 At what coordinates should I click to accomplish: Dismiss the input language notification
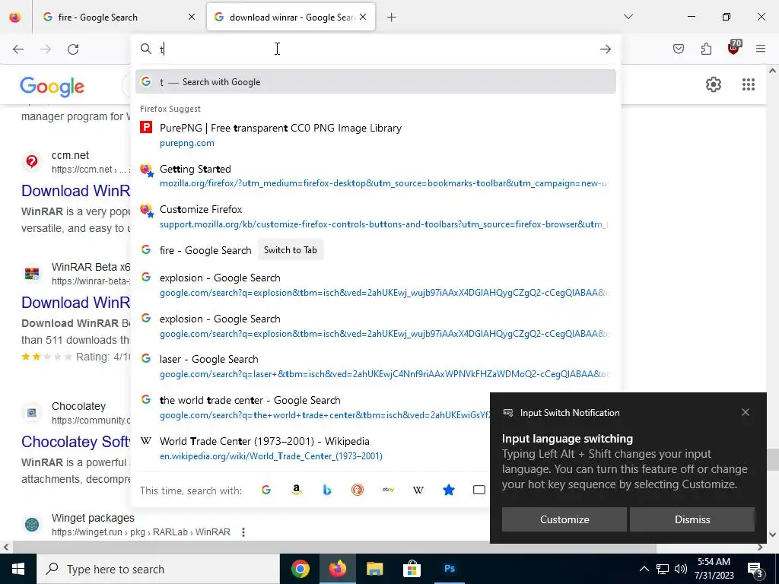(692, 519)
